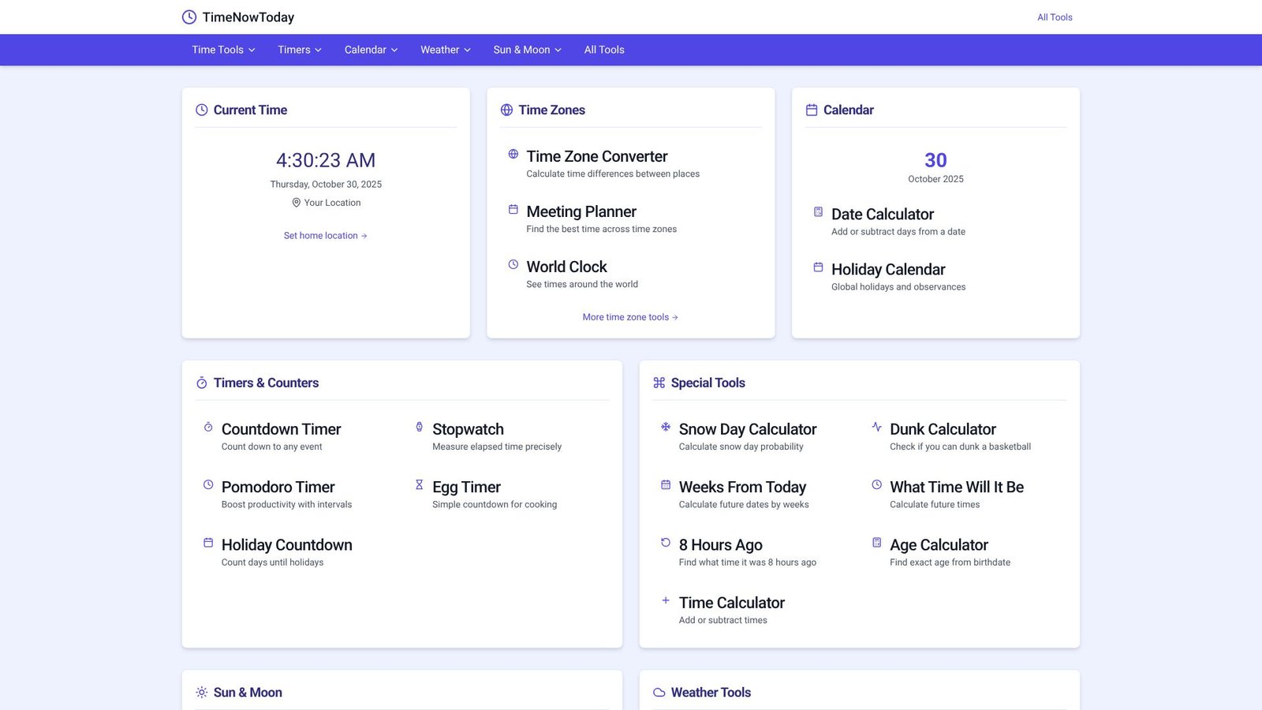Click the activity pulse icon for Dunk Calculator
The height and width of the screenshot is (710, 1262).
point(876,427)
